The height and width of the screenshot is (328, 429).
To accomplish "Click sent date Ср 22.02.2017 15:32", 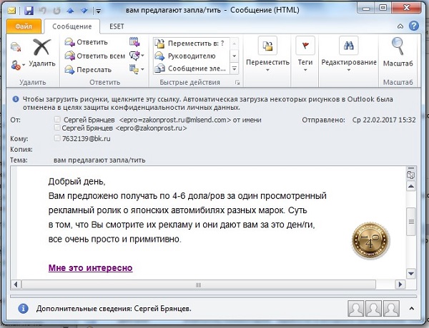I will click(x=384, y=120).
